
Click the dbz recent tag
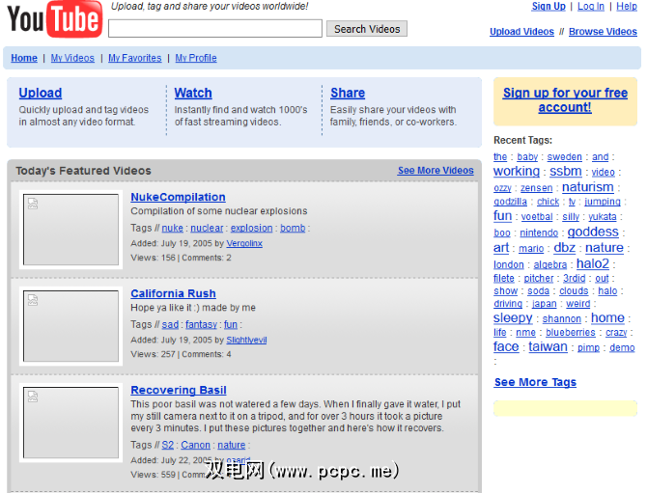[x=564, y=248]
